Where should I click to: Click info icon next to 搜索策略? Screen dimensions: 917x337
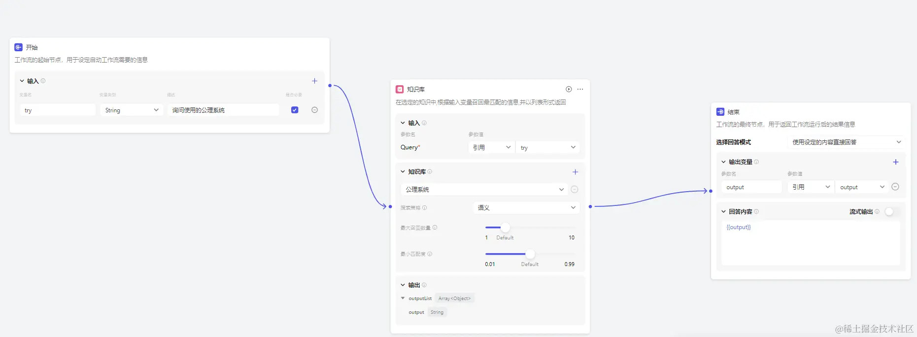pos(425,208)
